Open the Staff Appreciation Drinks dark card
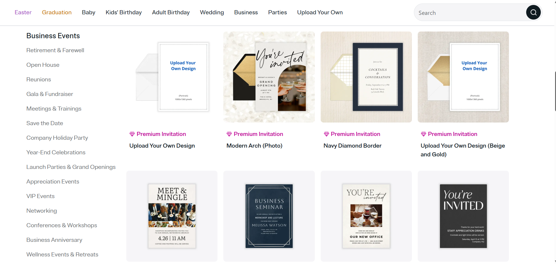556x264 pixels. tap(463, 216)
